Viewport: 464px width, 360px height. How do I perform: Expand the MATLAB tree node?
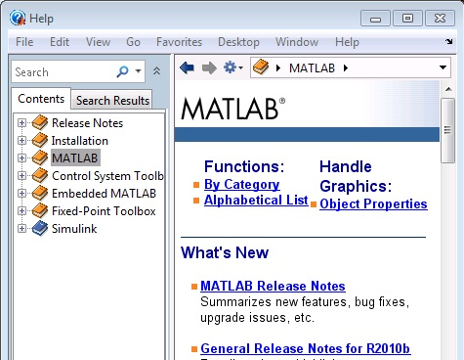(x=21, y=158)
